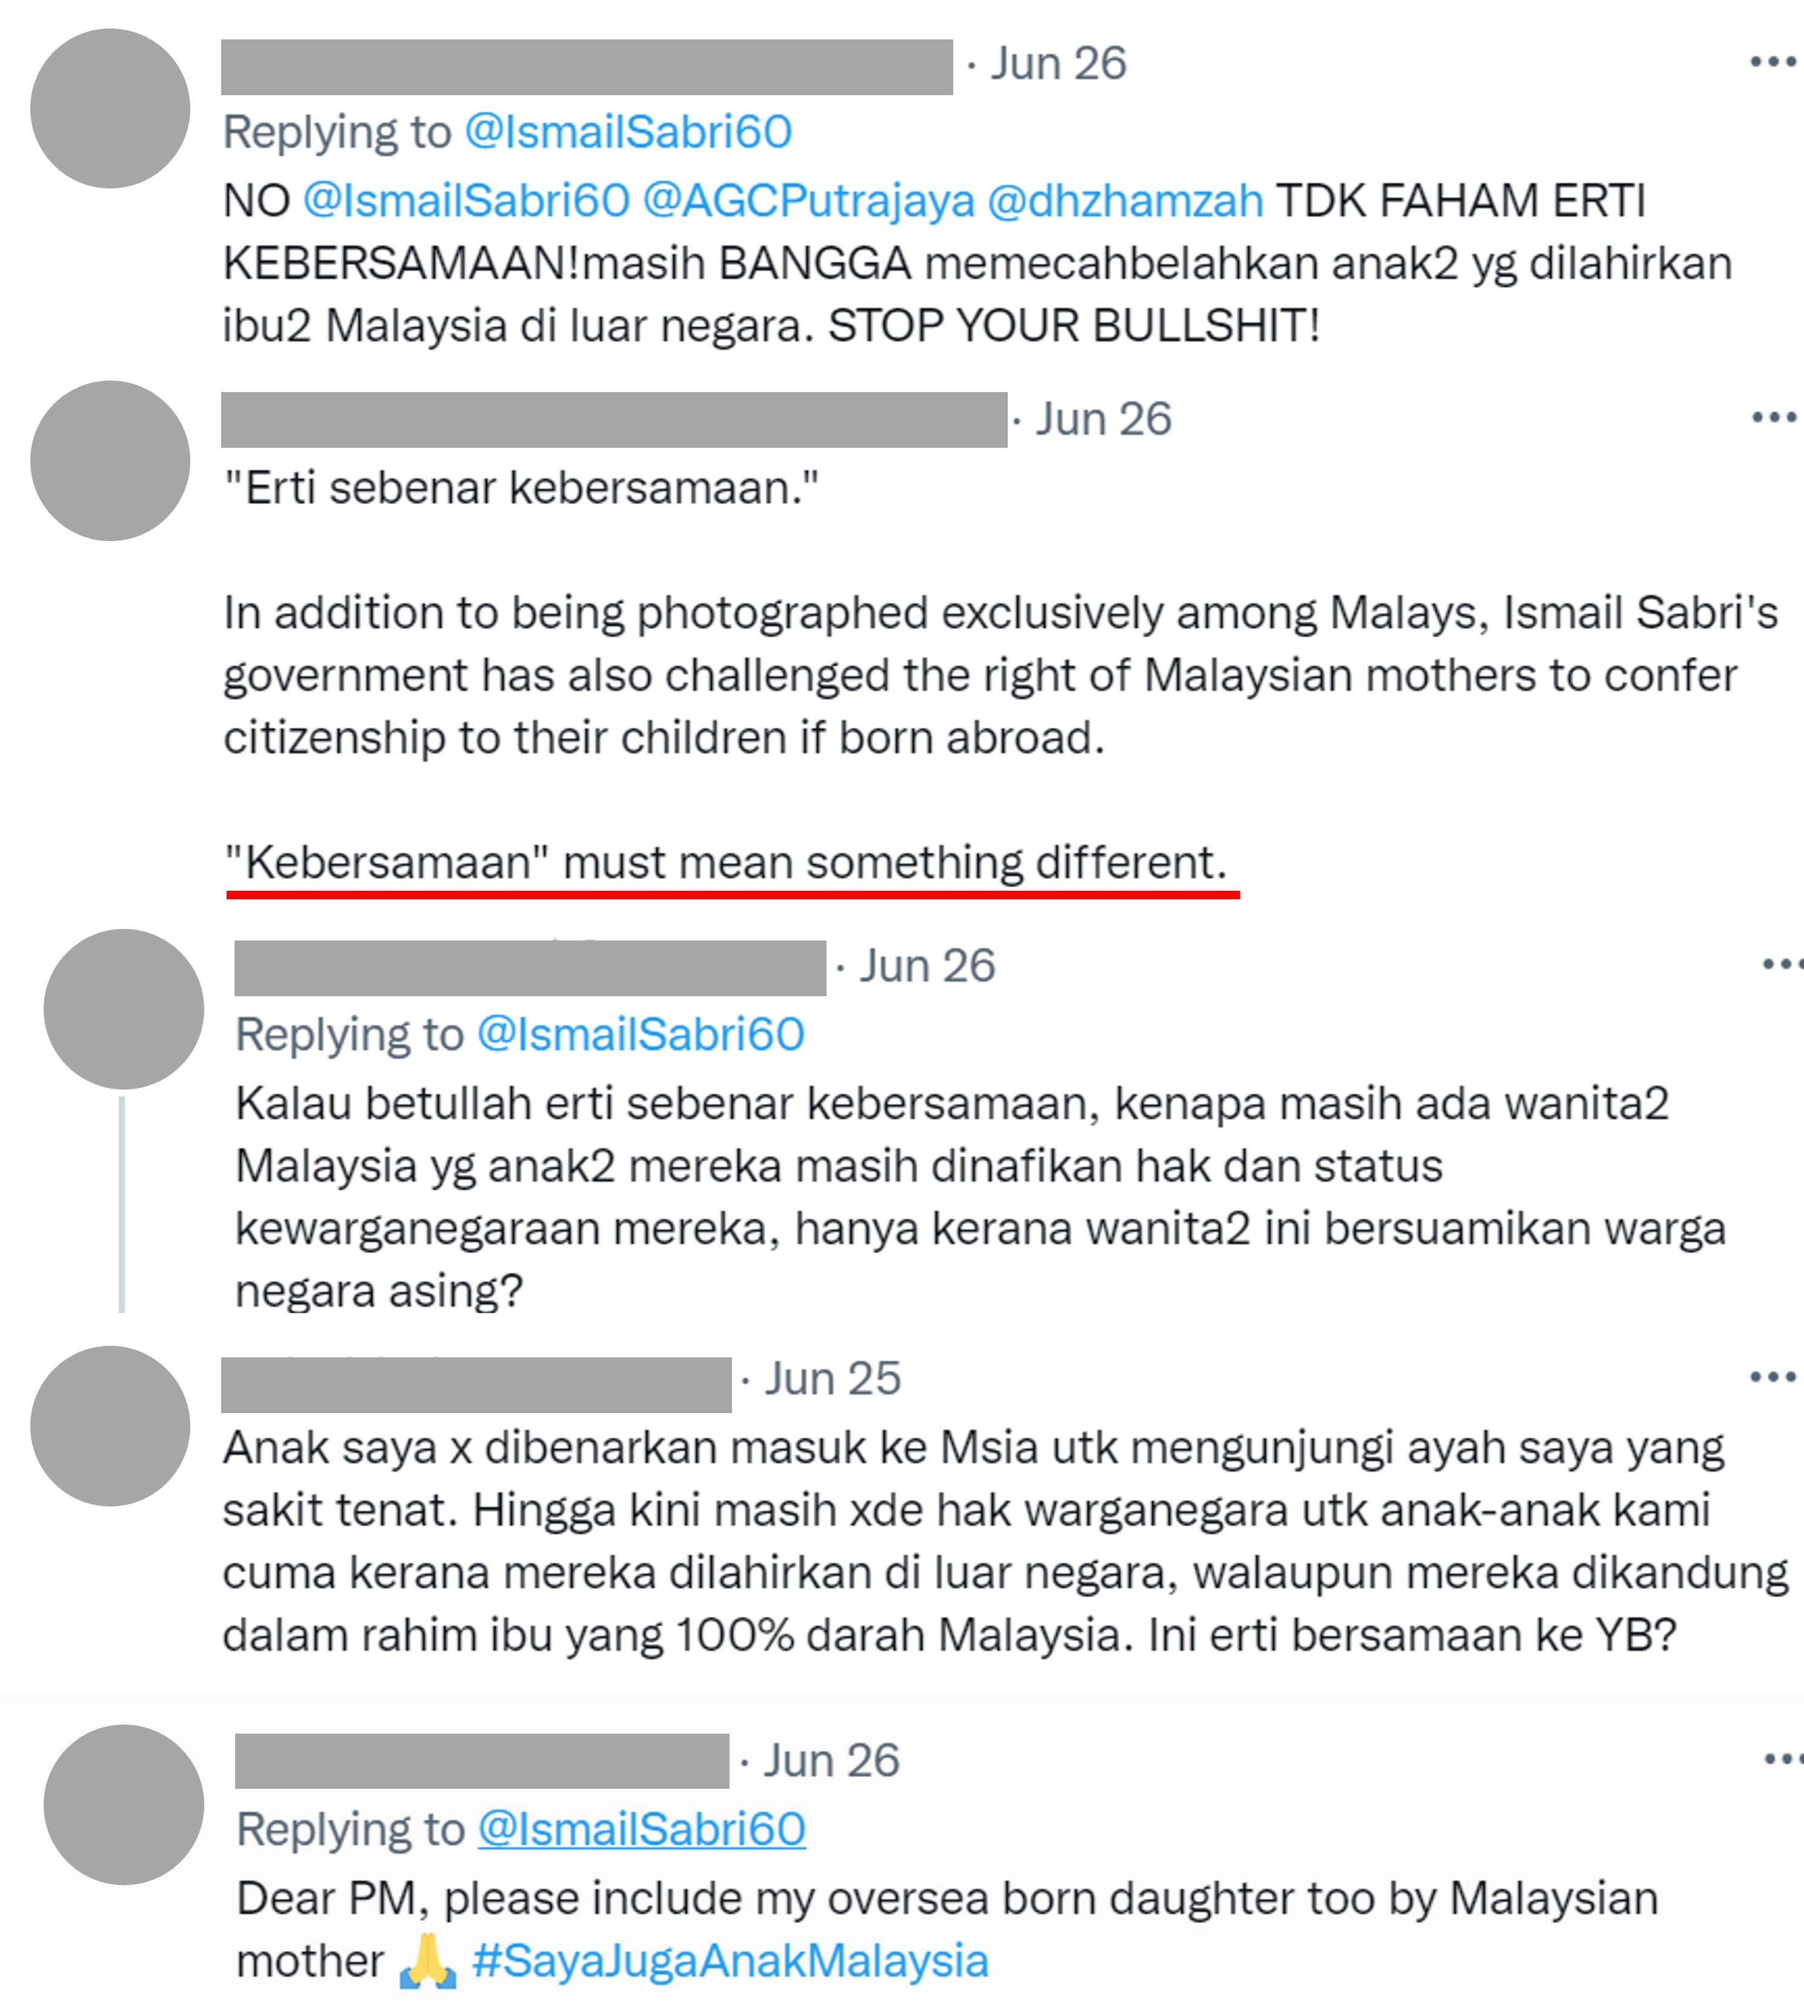Click the avatar beside the "Anak saya" tweet
This screenshot has width=1804, height=2010.
110,1426
